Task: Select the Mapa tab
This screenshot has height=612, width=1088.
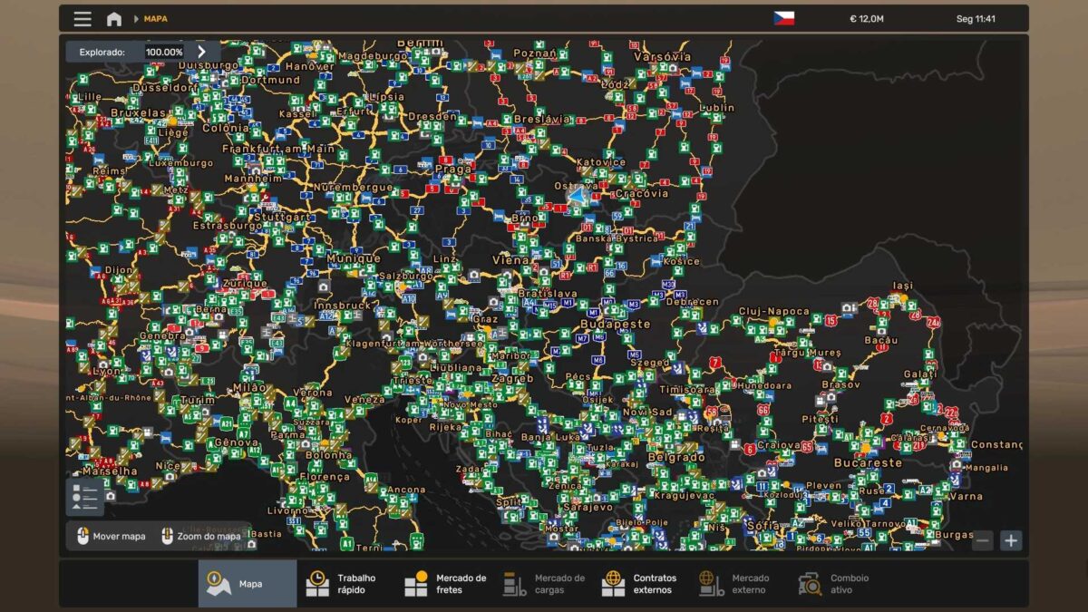Action: [x=248, y=584]
